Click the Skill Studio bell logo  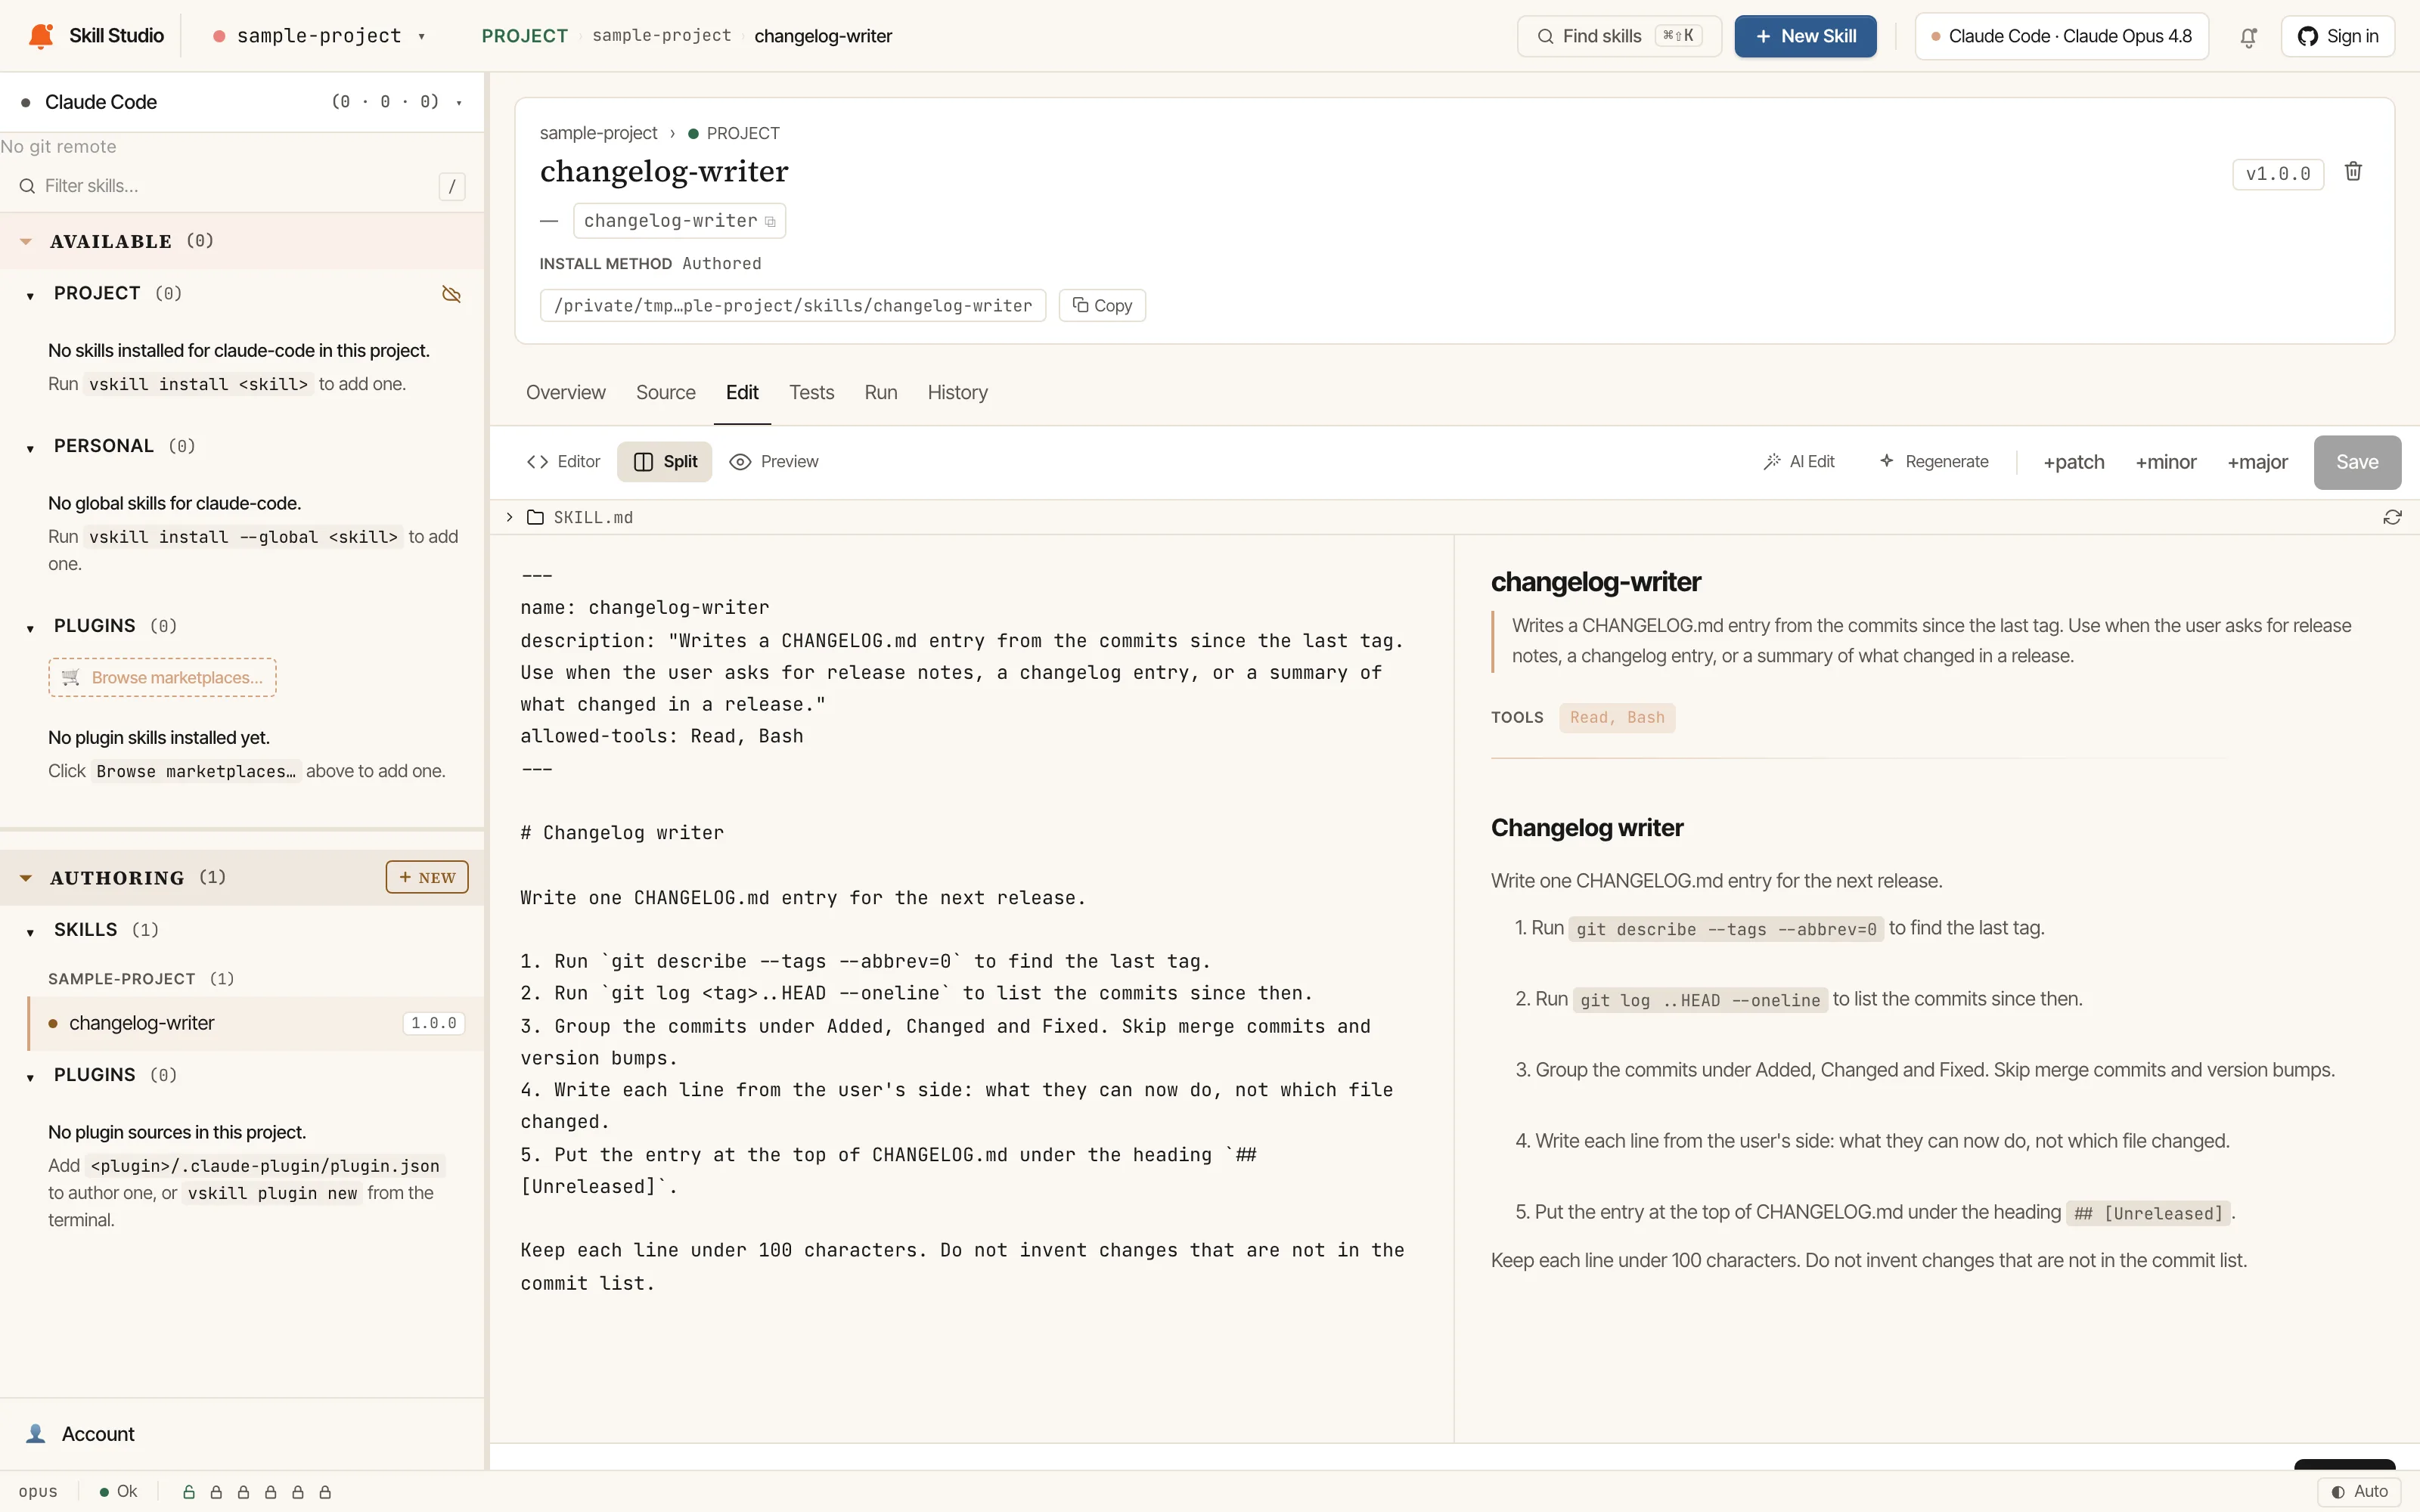41,36
